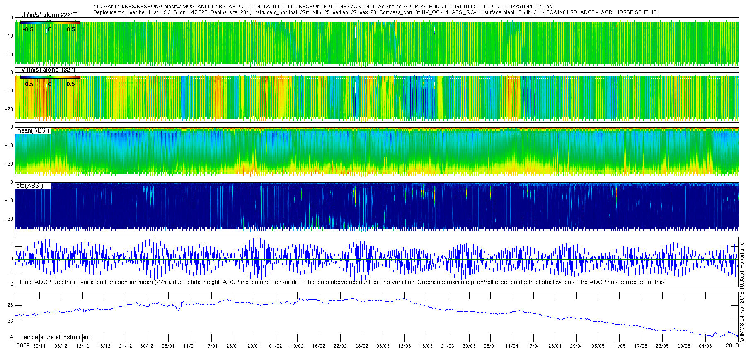Click the 05/01 date tick label

point(168,346)
